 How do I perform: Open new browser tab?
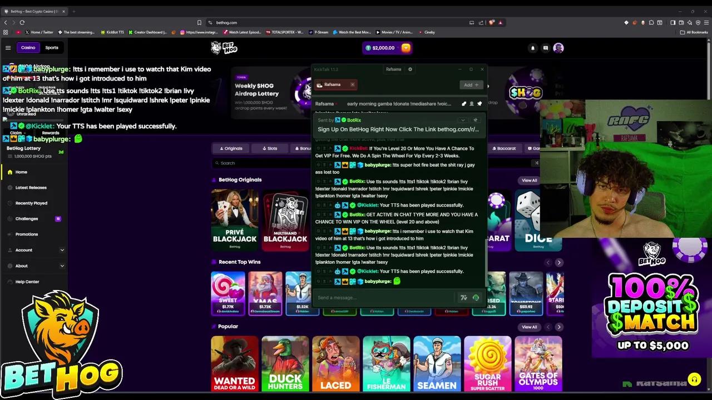[x=73, y=11]
